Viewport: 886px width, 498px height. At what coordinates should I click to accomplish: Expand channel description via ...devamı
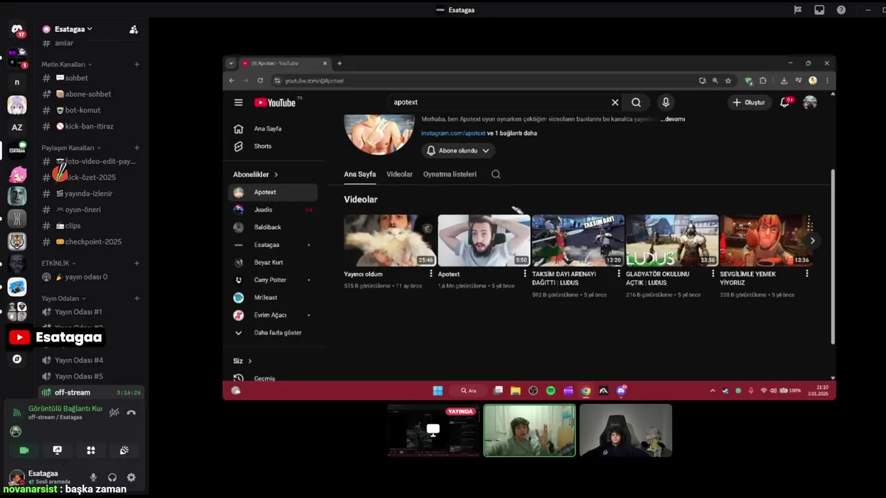tap(672, 119)
